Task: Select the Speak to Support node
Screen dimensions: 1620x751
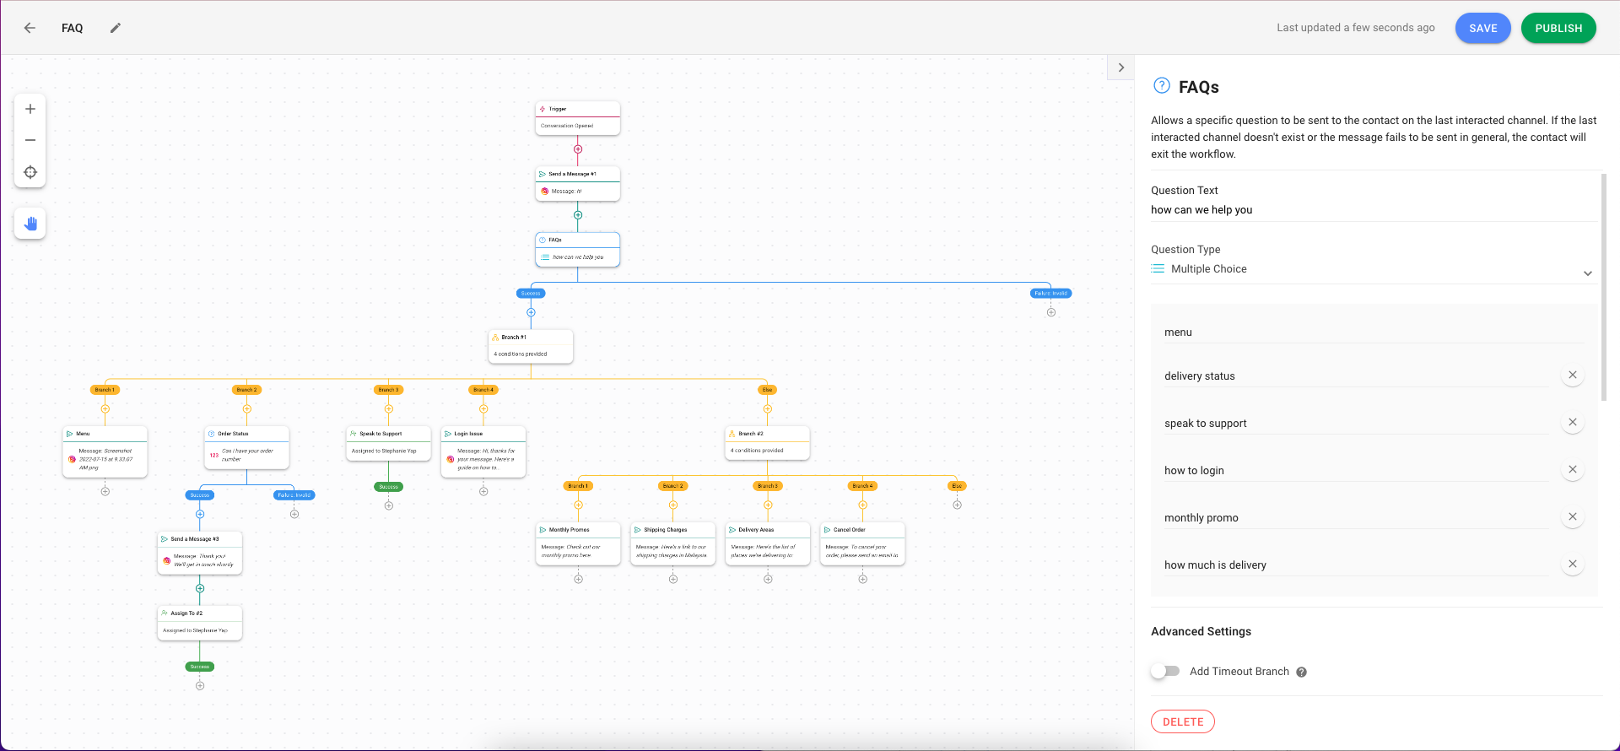Action: point(389,443)
